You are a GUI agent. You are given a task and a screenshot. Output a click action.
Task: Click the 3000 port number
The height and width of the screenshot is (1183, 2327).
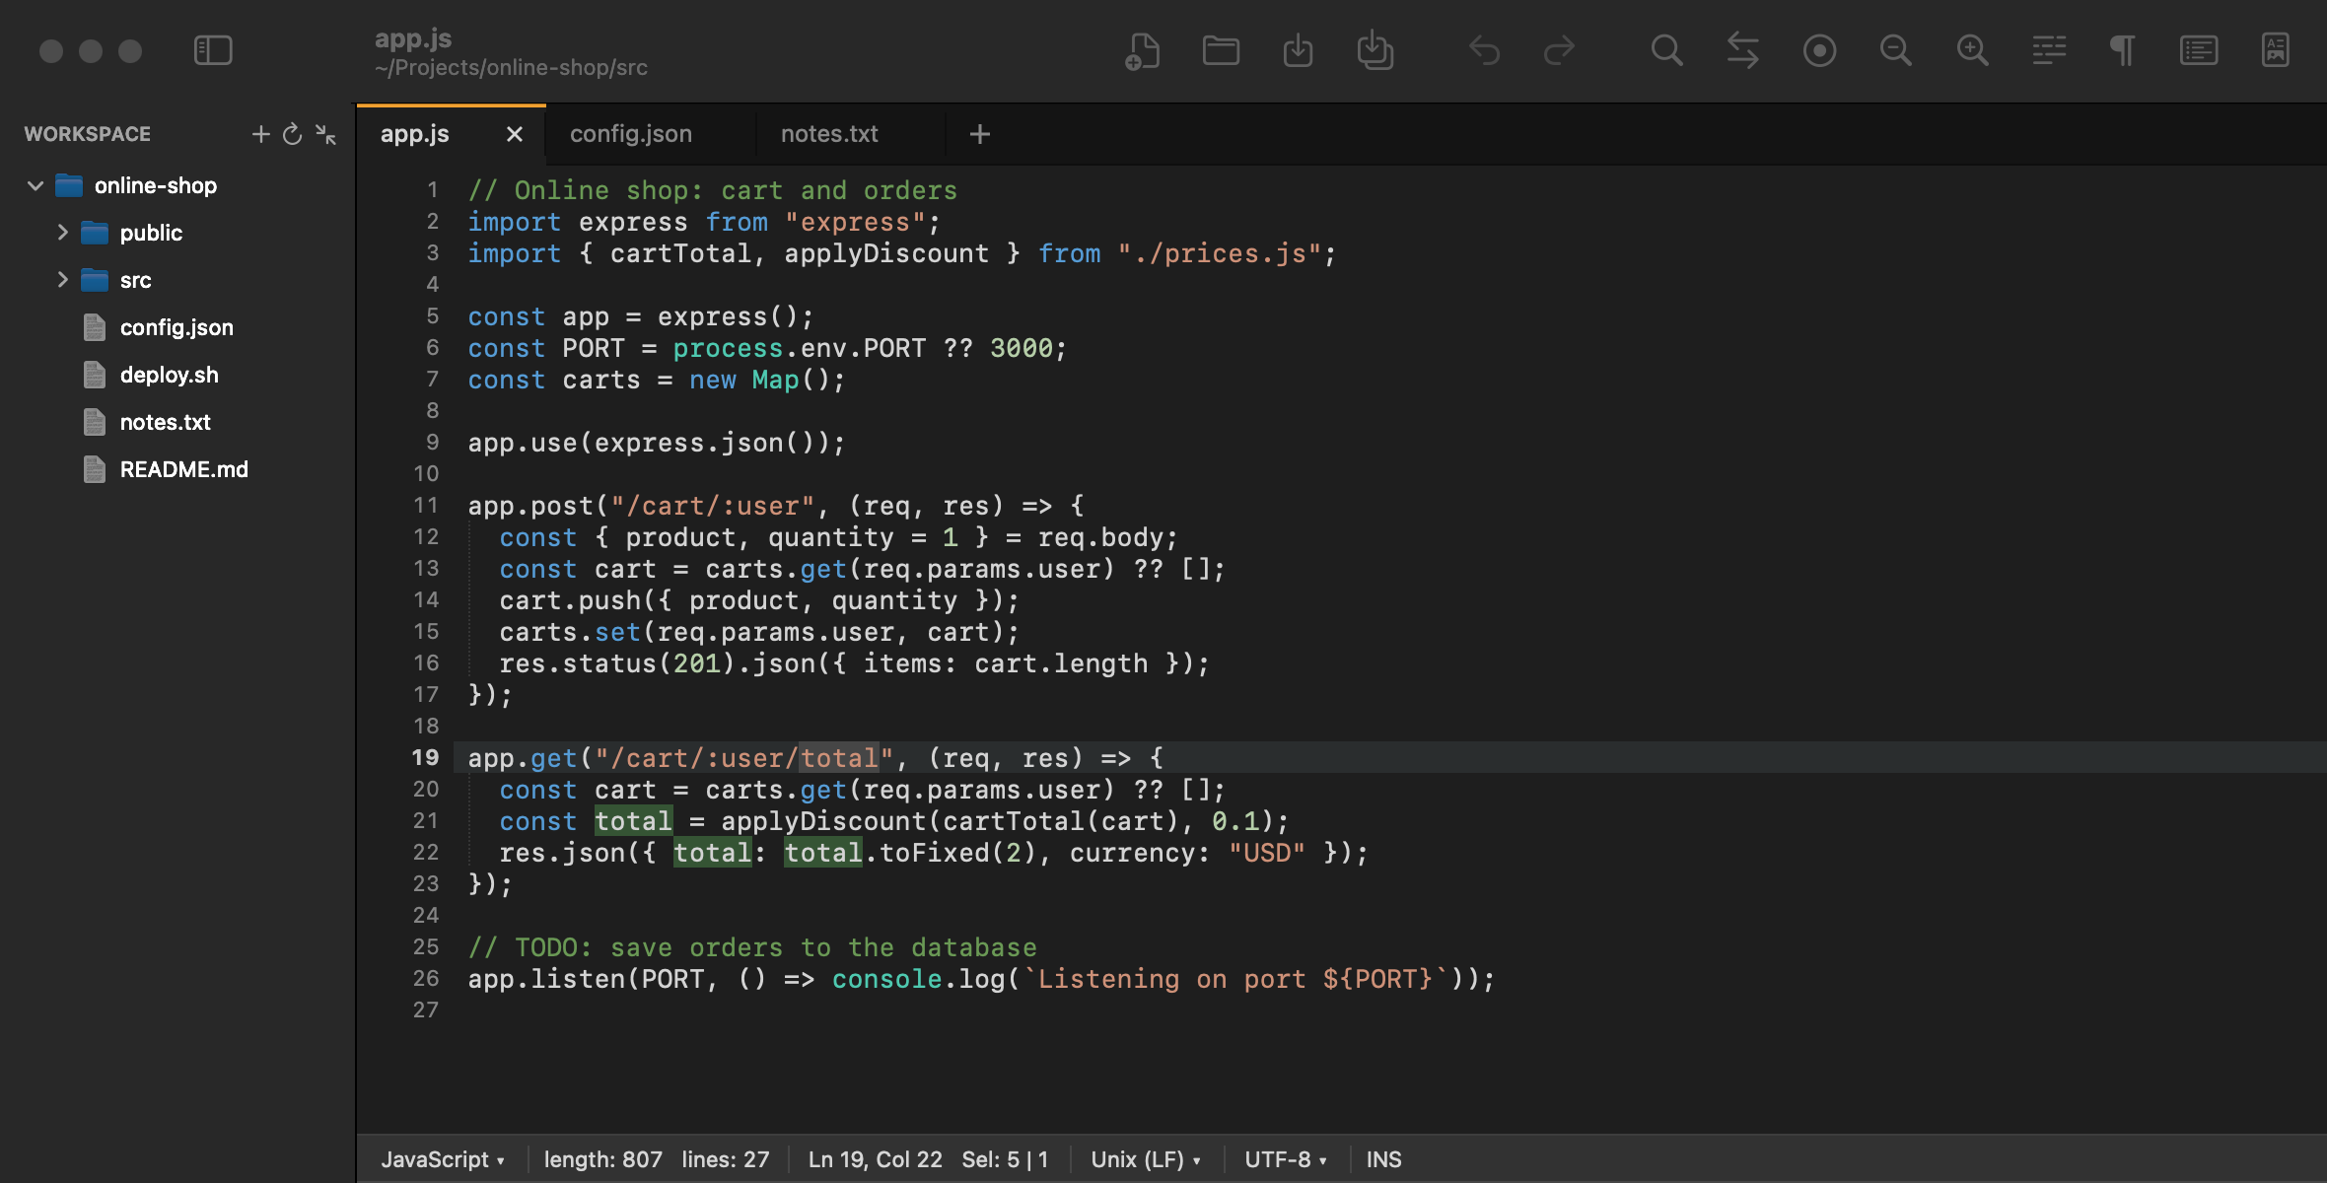coord(1021,348)
